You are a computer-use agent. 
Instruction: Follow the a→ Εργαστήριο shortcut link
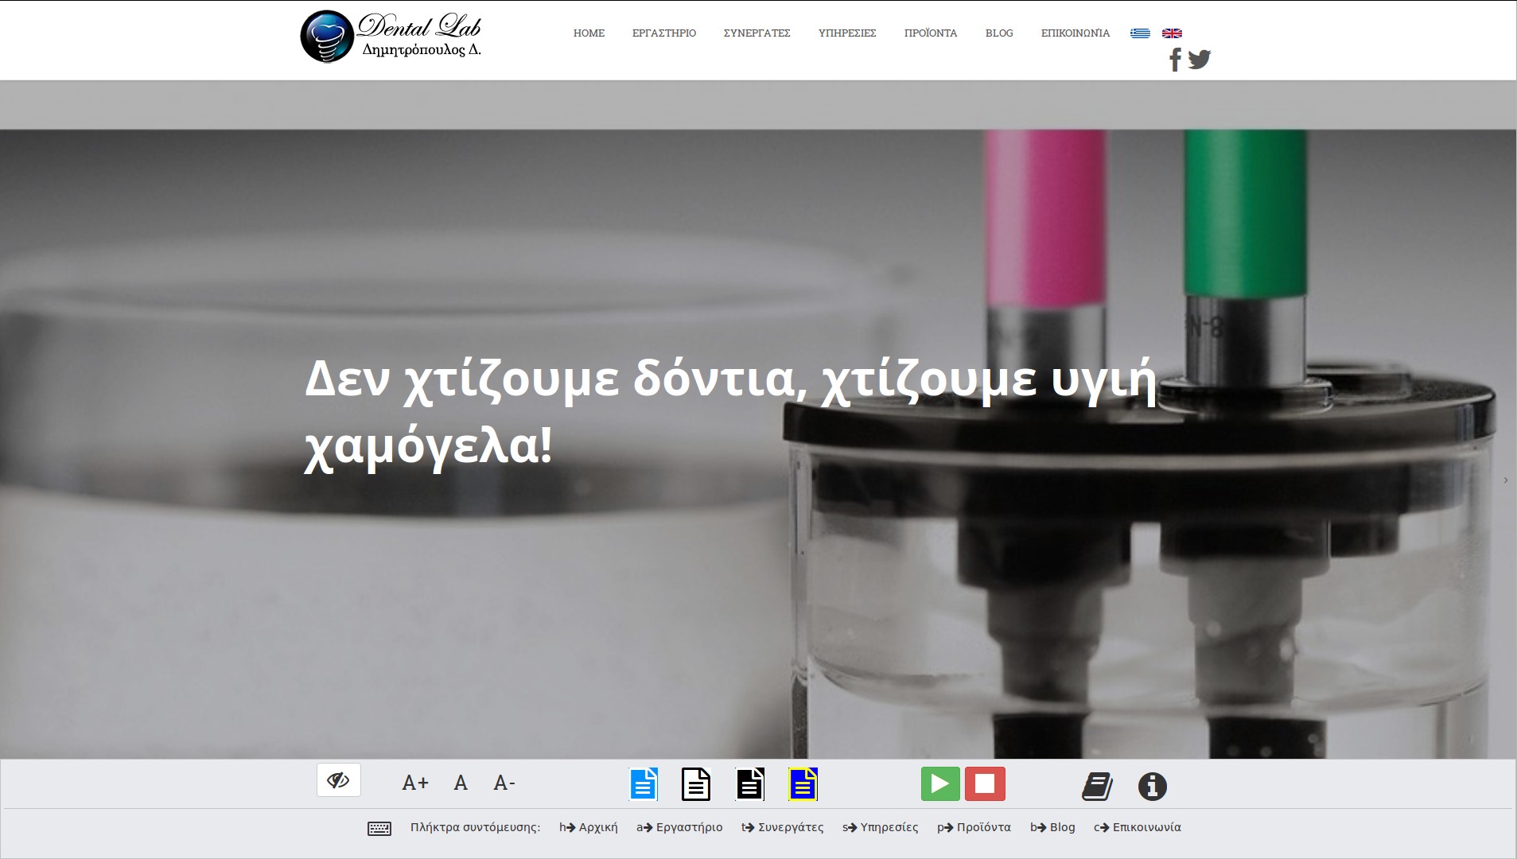coord(679,827)
